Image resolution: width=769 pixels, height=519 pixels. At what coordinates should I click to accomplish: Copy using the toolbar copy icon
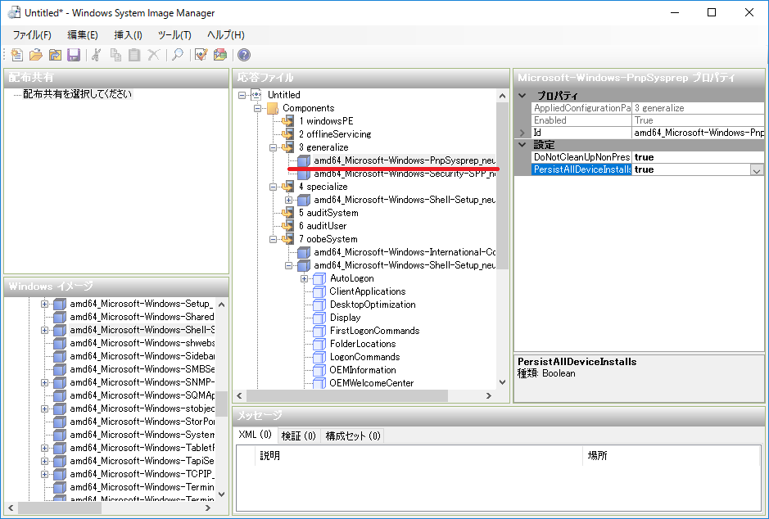(115, 55)
